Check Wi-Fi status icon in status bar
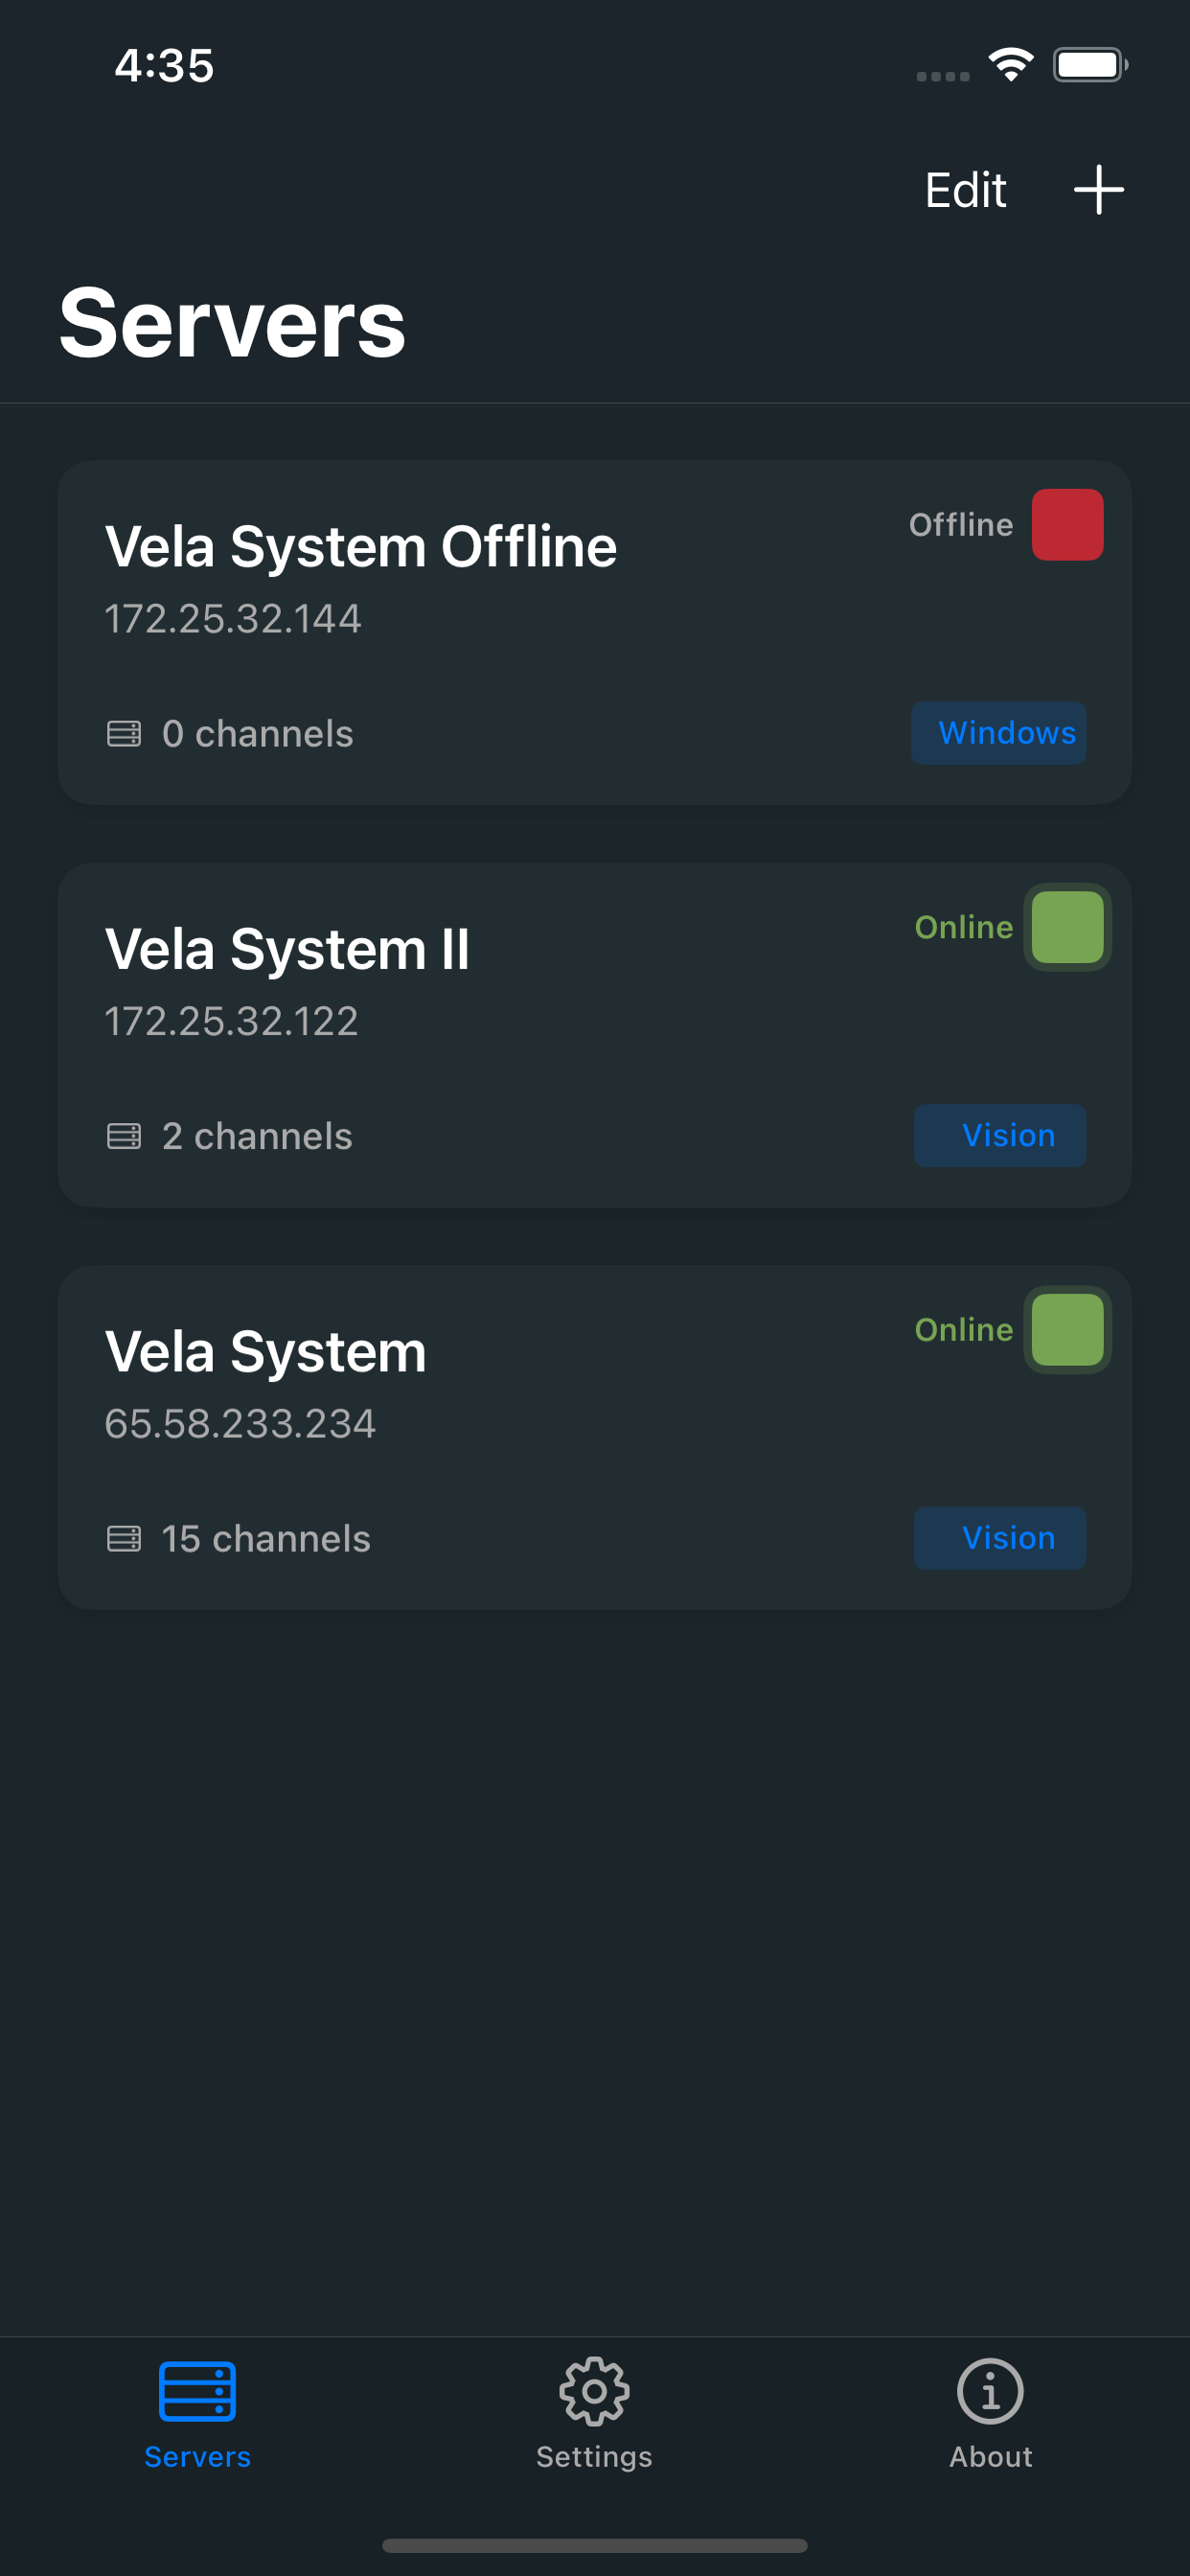Screen dimensions: 1190x2576 click(x=1011, y=65)
